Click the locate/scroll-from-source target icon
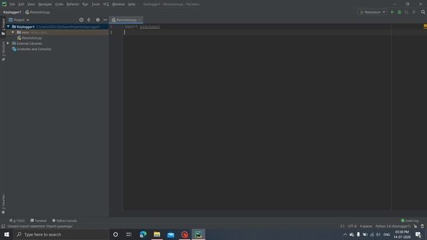This screenshot has width=427, height=240. 81,20
